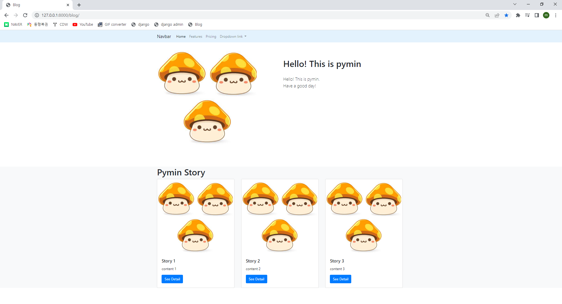Click the large mushroom hero image
The height and width of the screenshot is (304, 562).
[x=208, y=98]
